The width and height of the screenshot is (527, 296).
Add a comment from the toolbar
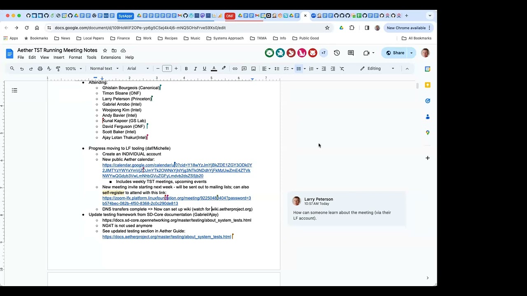[x=244, y=69]
